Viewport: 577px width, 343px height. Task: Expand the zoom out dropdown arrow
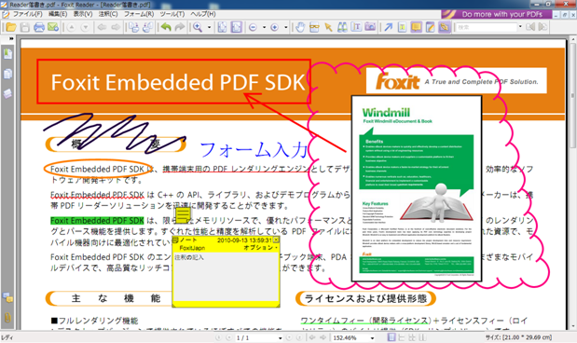point(264,27)
